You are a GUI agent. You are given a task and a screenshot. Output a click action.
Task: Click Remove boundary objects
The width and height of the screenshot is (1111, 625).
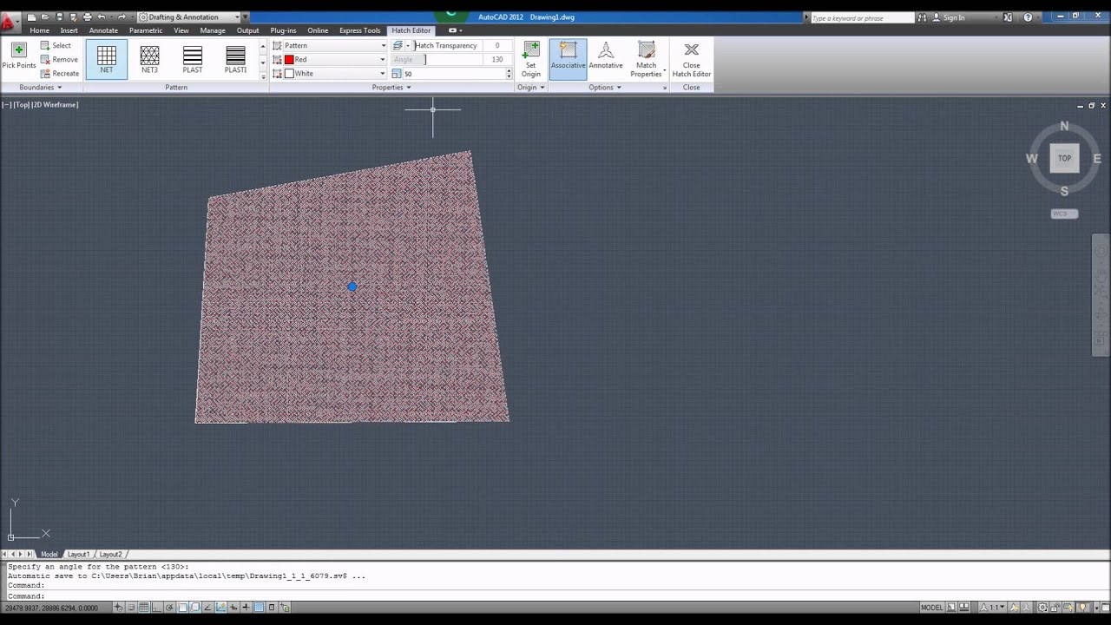coord(59,59)
